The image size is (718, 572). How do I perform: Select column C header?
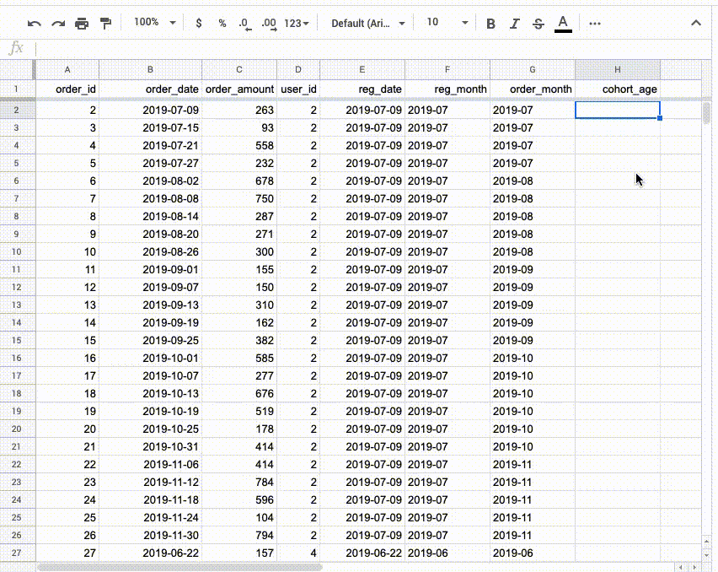click(239, 70)
